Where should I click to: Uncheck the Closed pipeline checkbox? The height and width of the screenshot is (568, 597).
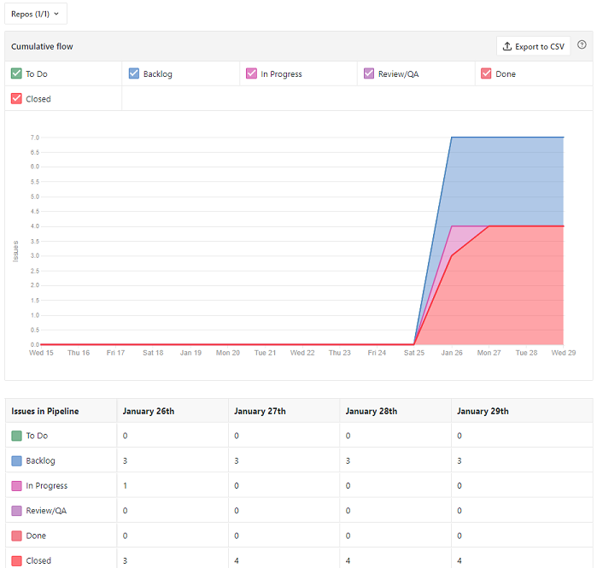16,98
